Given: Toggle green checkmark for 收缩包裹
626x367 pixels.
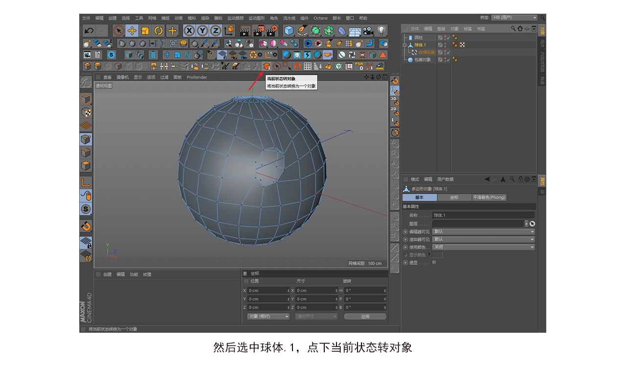Looking at the screenshot, I should [x=448, y=52].
